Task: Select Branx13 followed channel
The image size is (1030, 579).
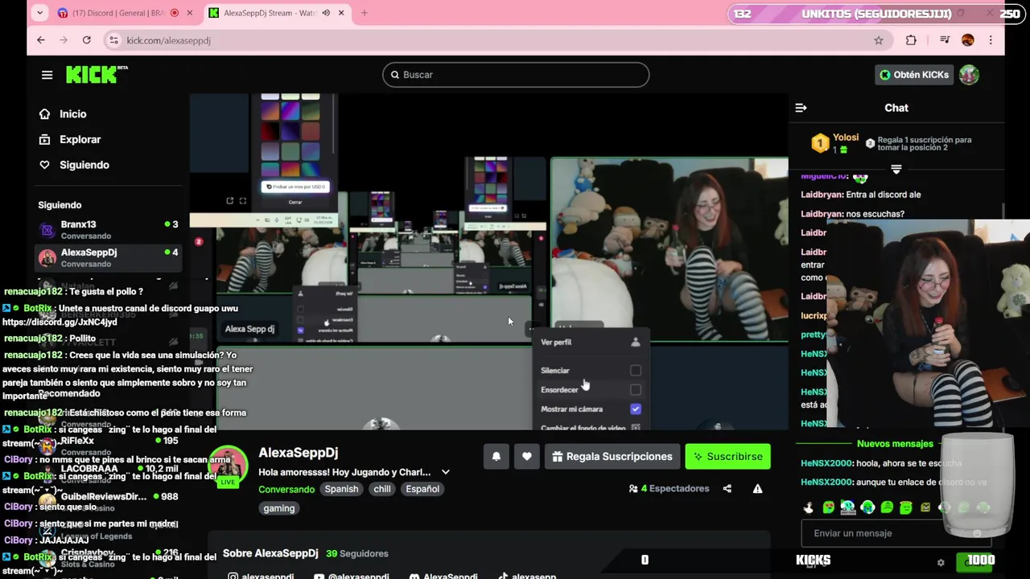Action: tap(108, 229)
